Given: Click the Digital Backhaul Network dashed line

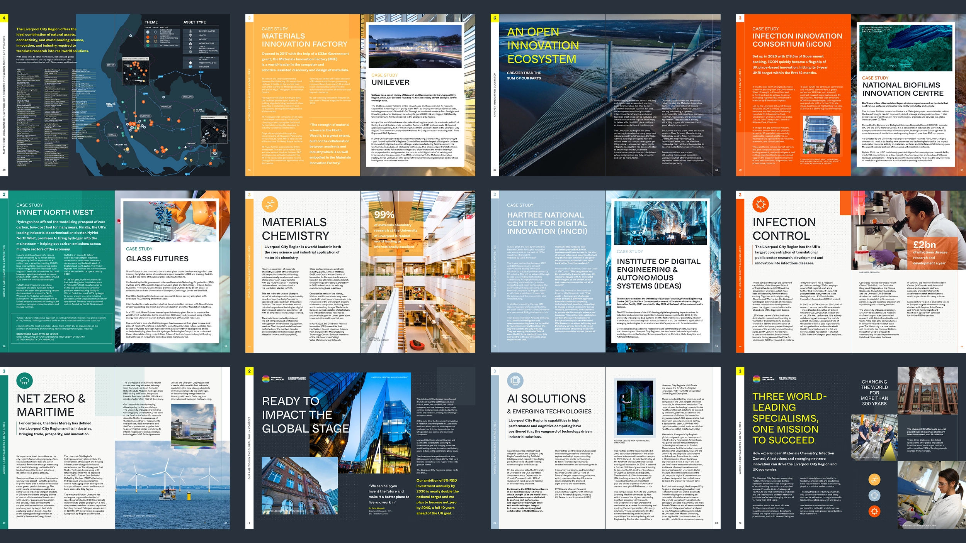Looking at the screenshot, I should [x=190, y=59].
